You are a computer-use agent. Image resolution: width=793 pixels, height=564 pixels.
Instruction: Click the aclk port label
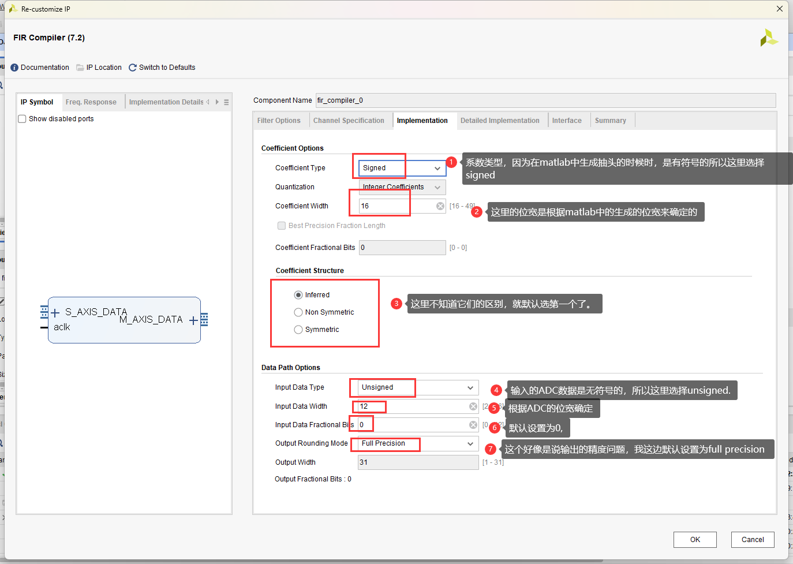62,327
